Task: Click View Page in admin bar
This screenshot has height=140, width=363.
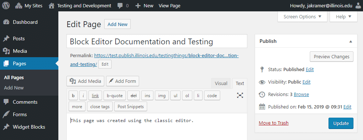Action: point(170,6)
